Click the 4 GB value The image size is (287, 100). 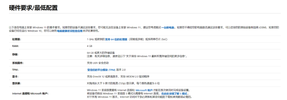point(90,46)
